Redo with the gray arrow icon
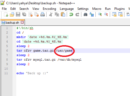Image resolution: width=130 pixels, height=96 pixels. (77, 14)
